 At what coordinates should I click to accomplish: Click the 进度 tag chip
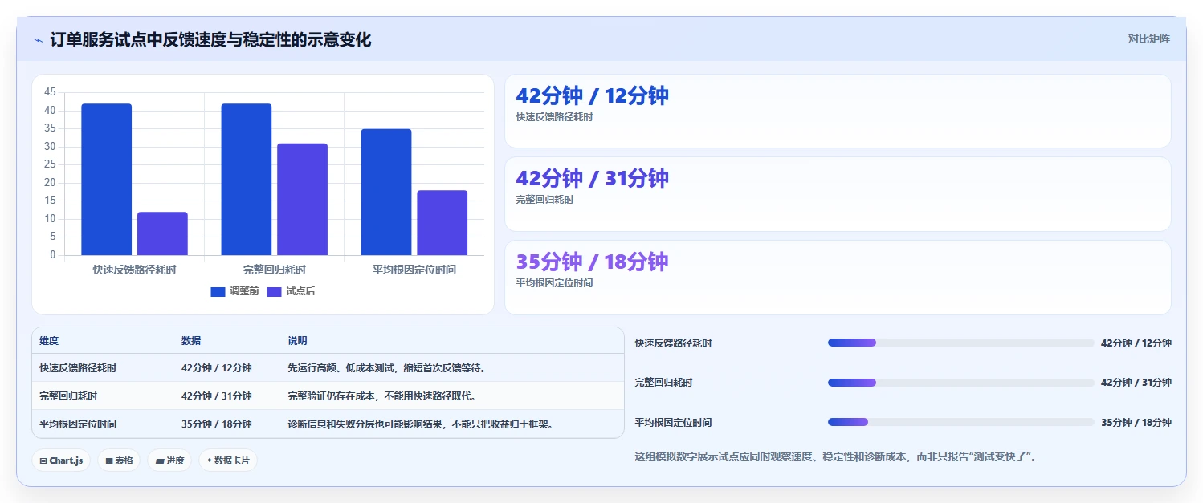click(169, 460)
